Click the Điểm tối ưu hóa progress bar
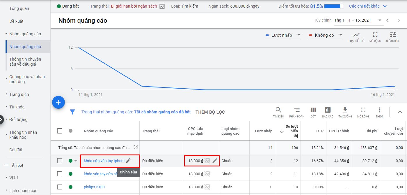Viewport: 407px width, 195px height. point(334,6)
